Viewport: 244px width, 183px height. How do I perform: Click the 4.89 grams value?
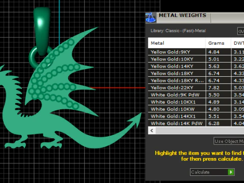(x=214, y=102)
